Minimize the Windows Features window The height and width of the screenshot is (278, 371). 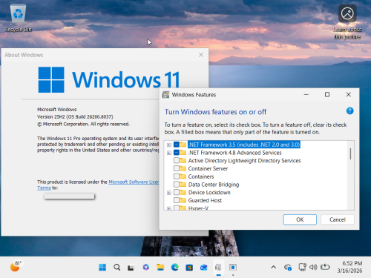point(306,95)
